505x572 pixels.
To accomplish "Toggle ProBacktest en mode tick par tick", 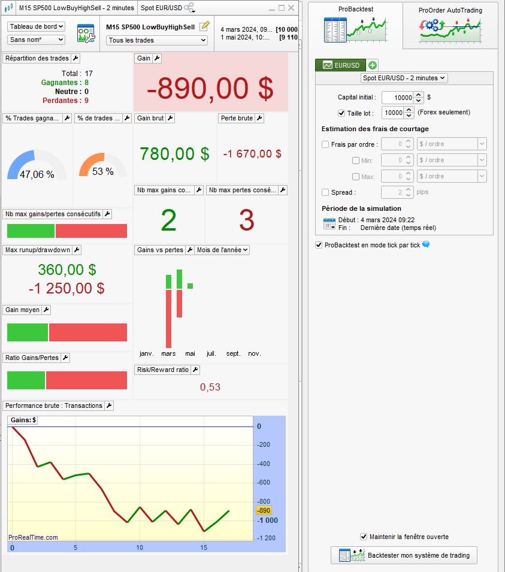I will (319, 245).
